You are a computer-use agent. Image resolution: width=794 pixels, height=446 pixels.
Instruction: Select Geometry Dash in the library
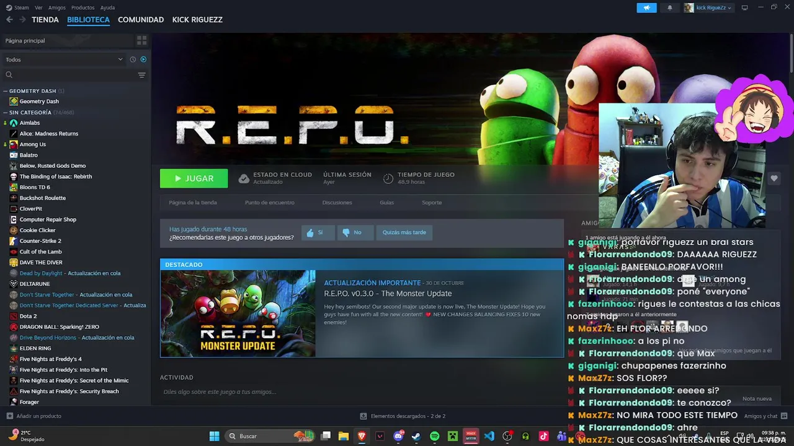point(39,102)
